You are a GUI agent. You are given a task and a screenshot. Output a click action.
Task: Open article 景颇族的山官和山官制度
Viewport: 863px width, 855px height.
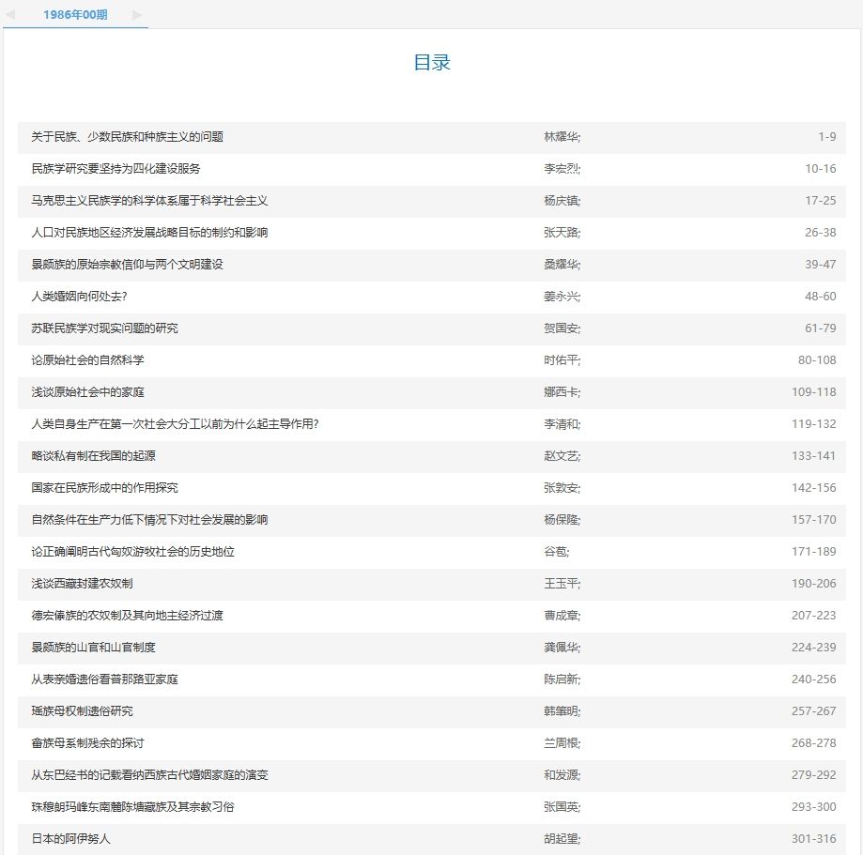point(93,647)
